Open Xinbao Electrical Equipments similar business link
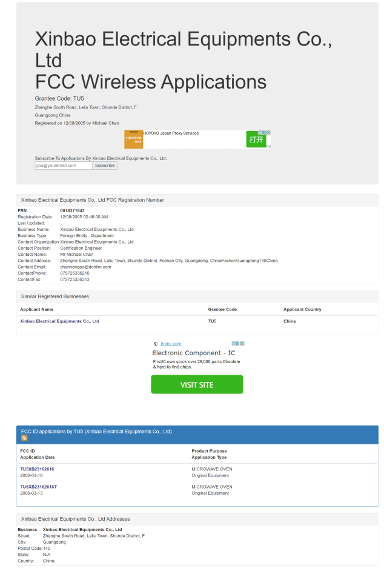The image size is (384, 568). (59, 321)
